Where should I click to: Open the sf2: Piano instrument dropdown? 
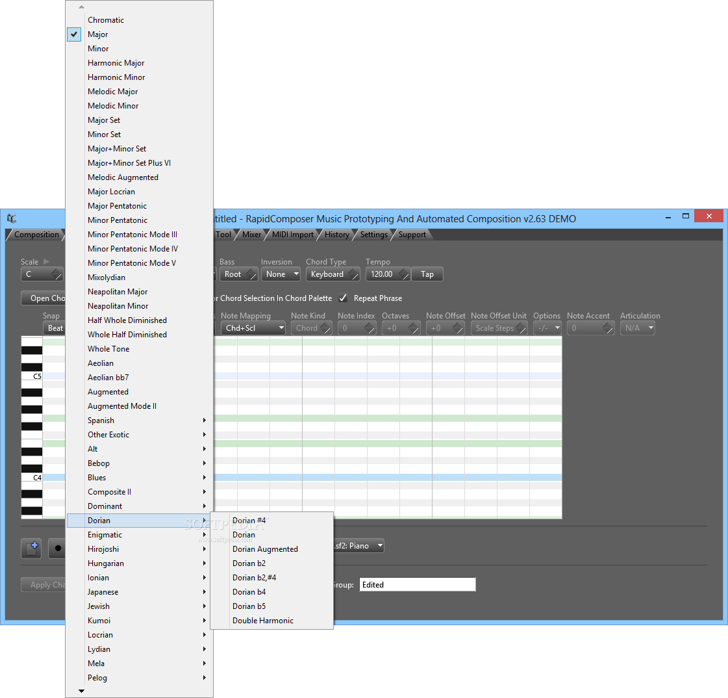[358, 546]
